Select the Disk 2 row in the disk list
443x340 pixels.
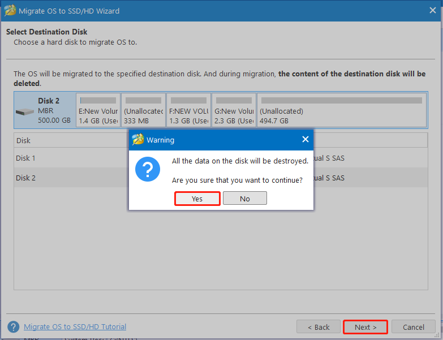(x=221, y=178)
